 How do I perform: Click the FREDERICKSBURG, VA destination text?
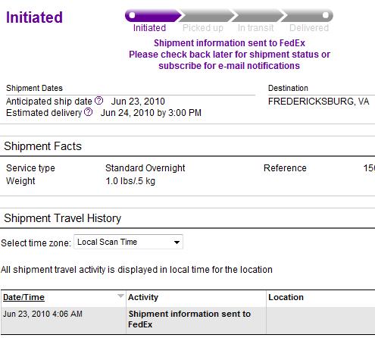318,102
